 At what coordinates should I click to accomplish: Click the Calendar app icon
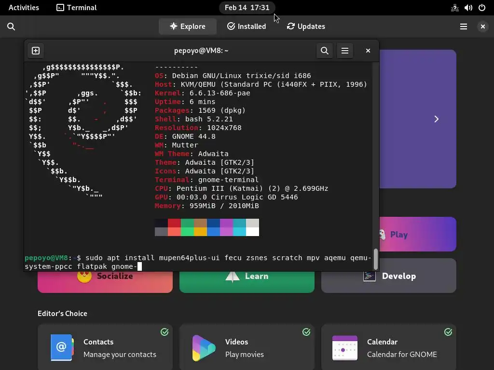[345, 348]
